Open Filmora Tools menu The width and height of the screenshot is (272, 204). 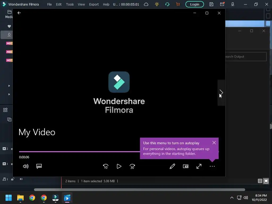click(70, 4)
